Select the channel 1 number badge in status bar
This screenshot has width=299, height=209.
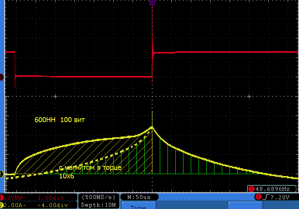2,197
